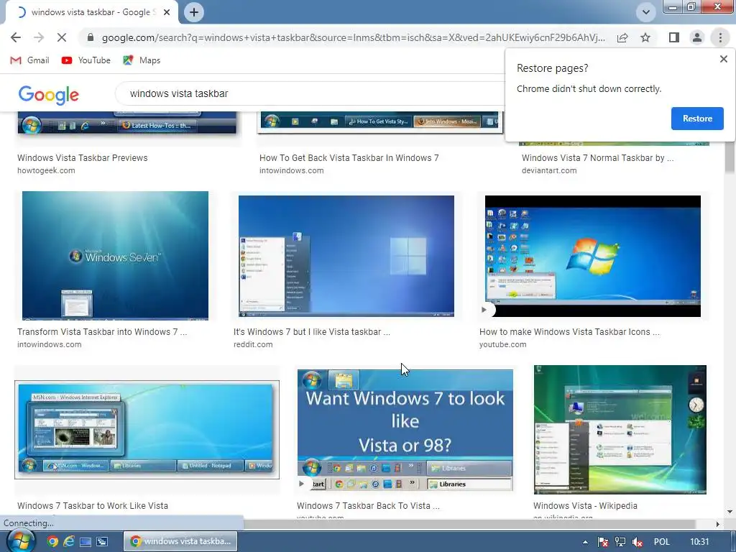Click the scrollbar down arrow
The width and height of the screenshot is (736, 552).
[730, 512]
